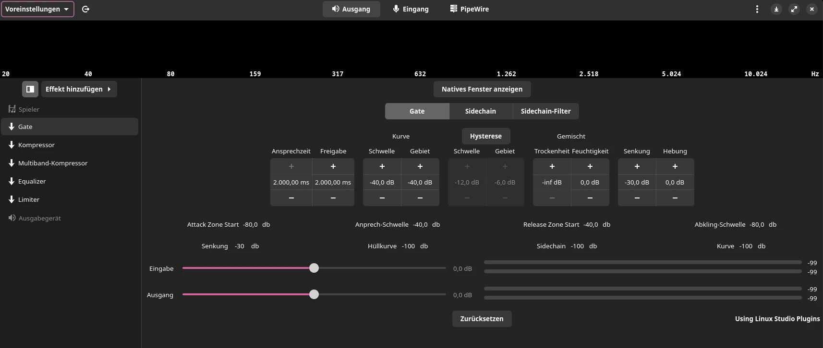Image resolution: width=823 pixels, height=348 pixels.
Task: Increase Senkung with plus button
Action: [637, 166]
